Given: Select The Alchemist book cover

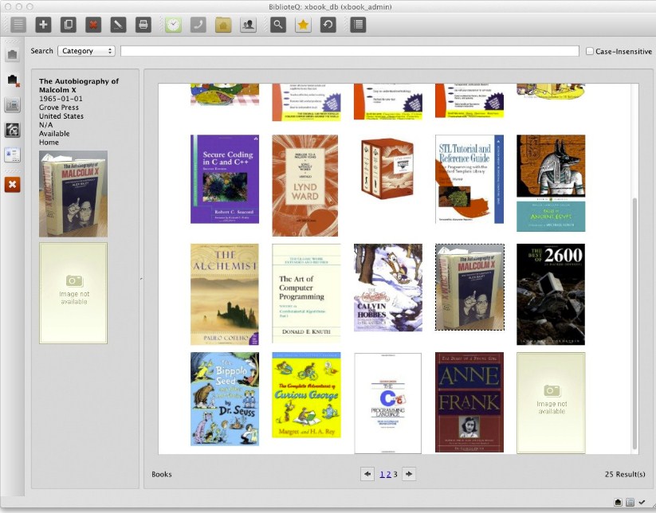Looking at the screenshot, I should coord(225,294).
